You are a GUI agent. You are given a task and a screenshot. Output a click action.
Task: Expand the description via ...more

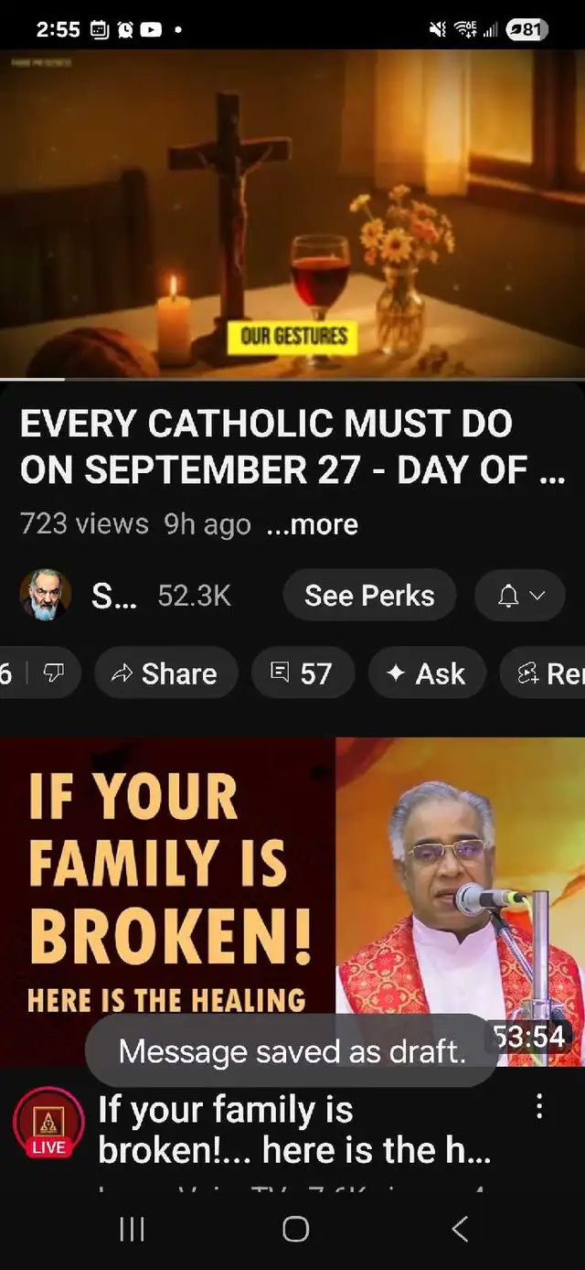coord(312,524)
